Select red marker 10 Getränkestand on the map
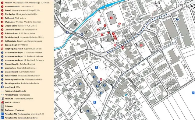This screenshot has width=195, height=120. pyautogui.click(x=123, y=48)
